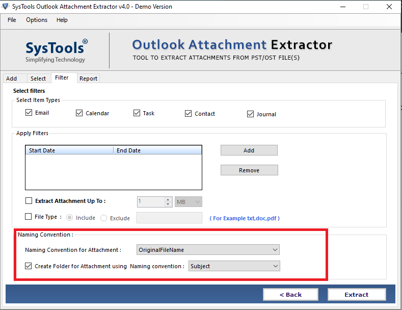
Task: Uncheck the Contact item type
Action: tap(188, 113)
